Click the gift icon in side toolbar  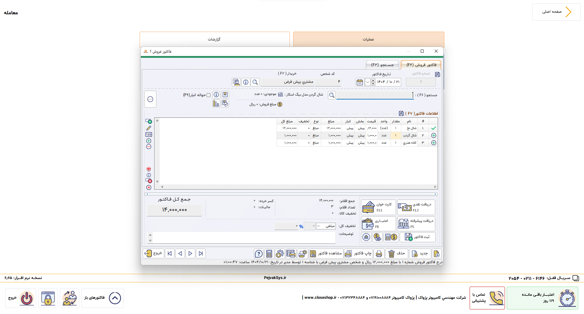(x=149, y=169)
